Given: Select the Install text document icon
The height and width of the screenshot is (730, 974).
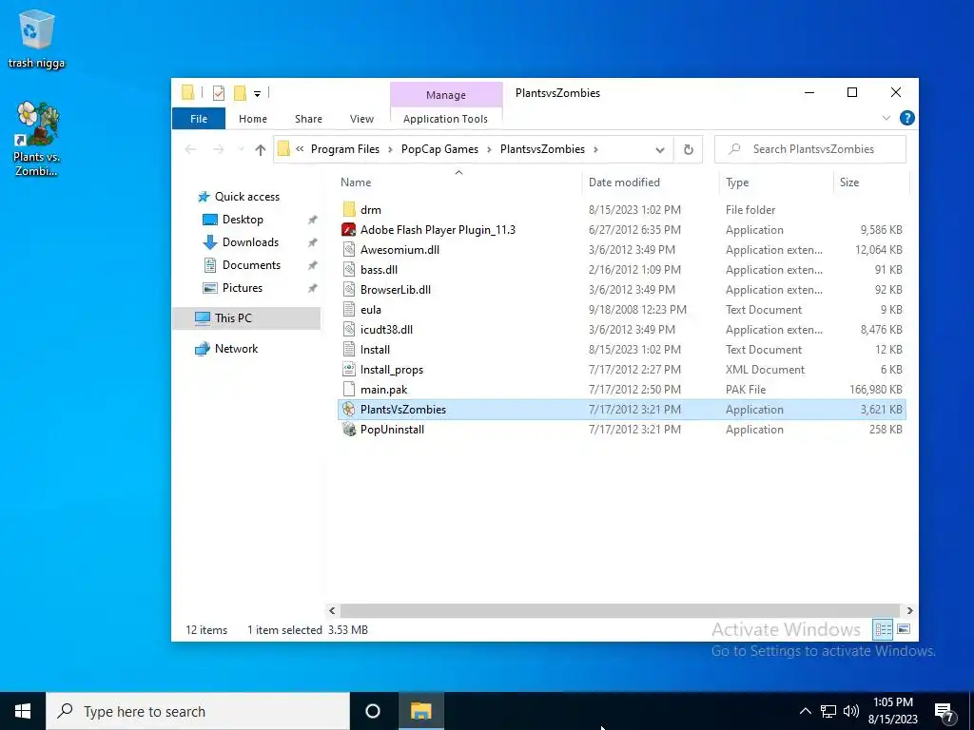Looking at the screenshot, I should [x=349, y=350].
